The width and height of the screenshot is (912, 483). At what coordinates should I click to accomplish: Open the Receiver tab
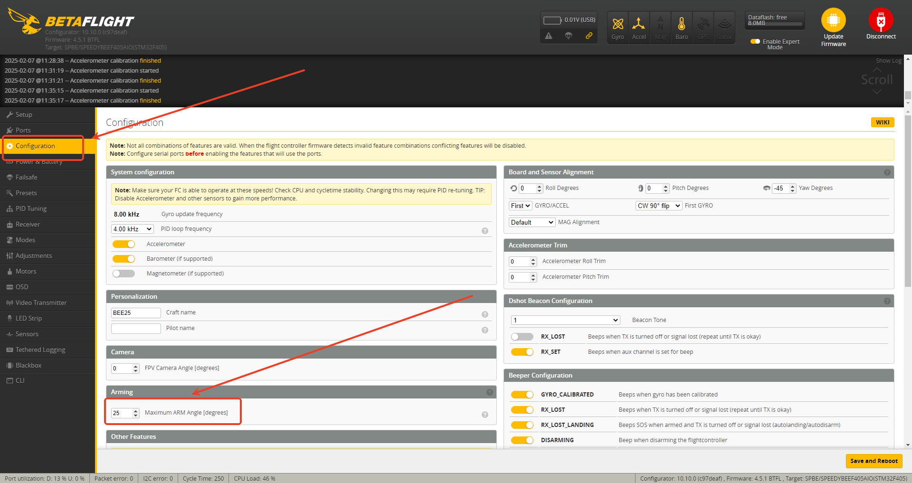coord(47,225)
